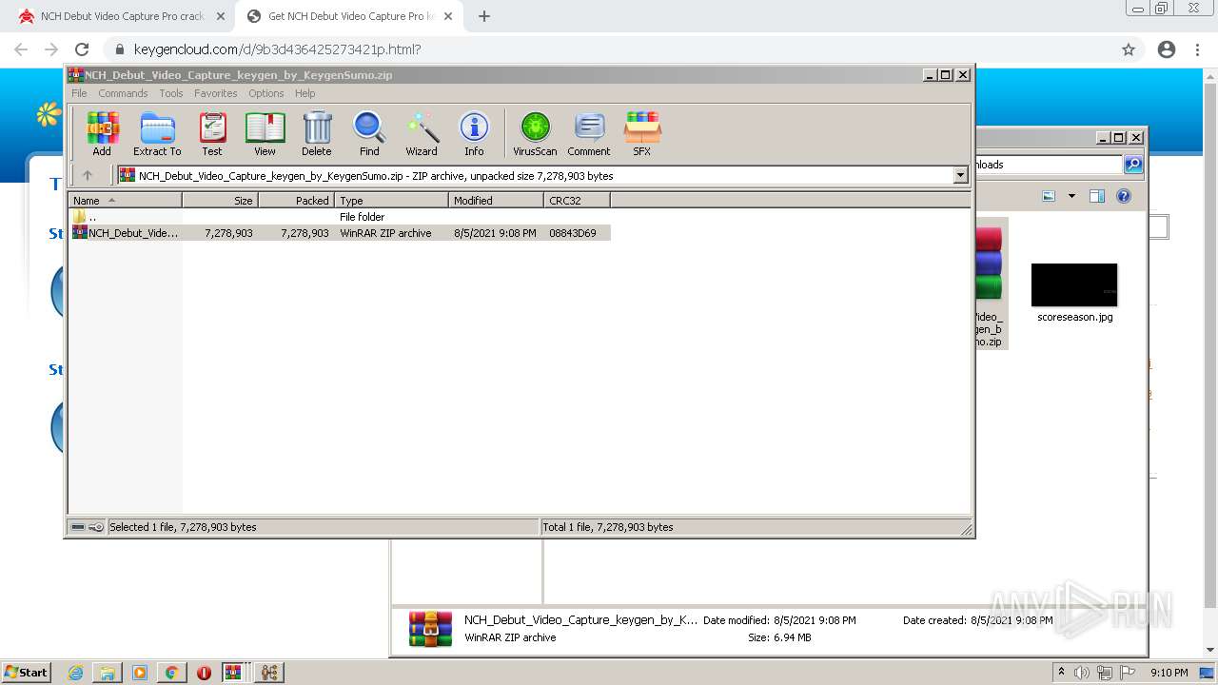
Task: Sort file list by Name column
Action: point(125,201)
